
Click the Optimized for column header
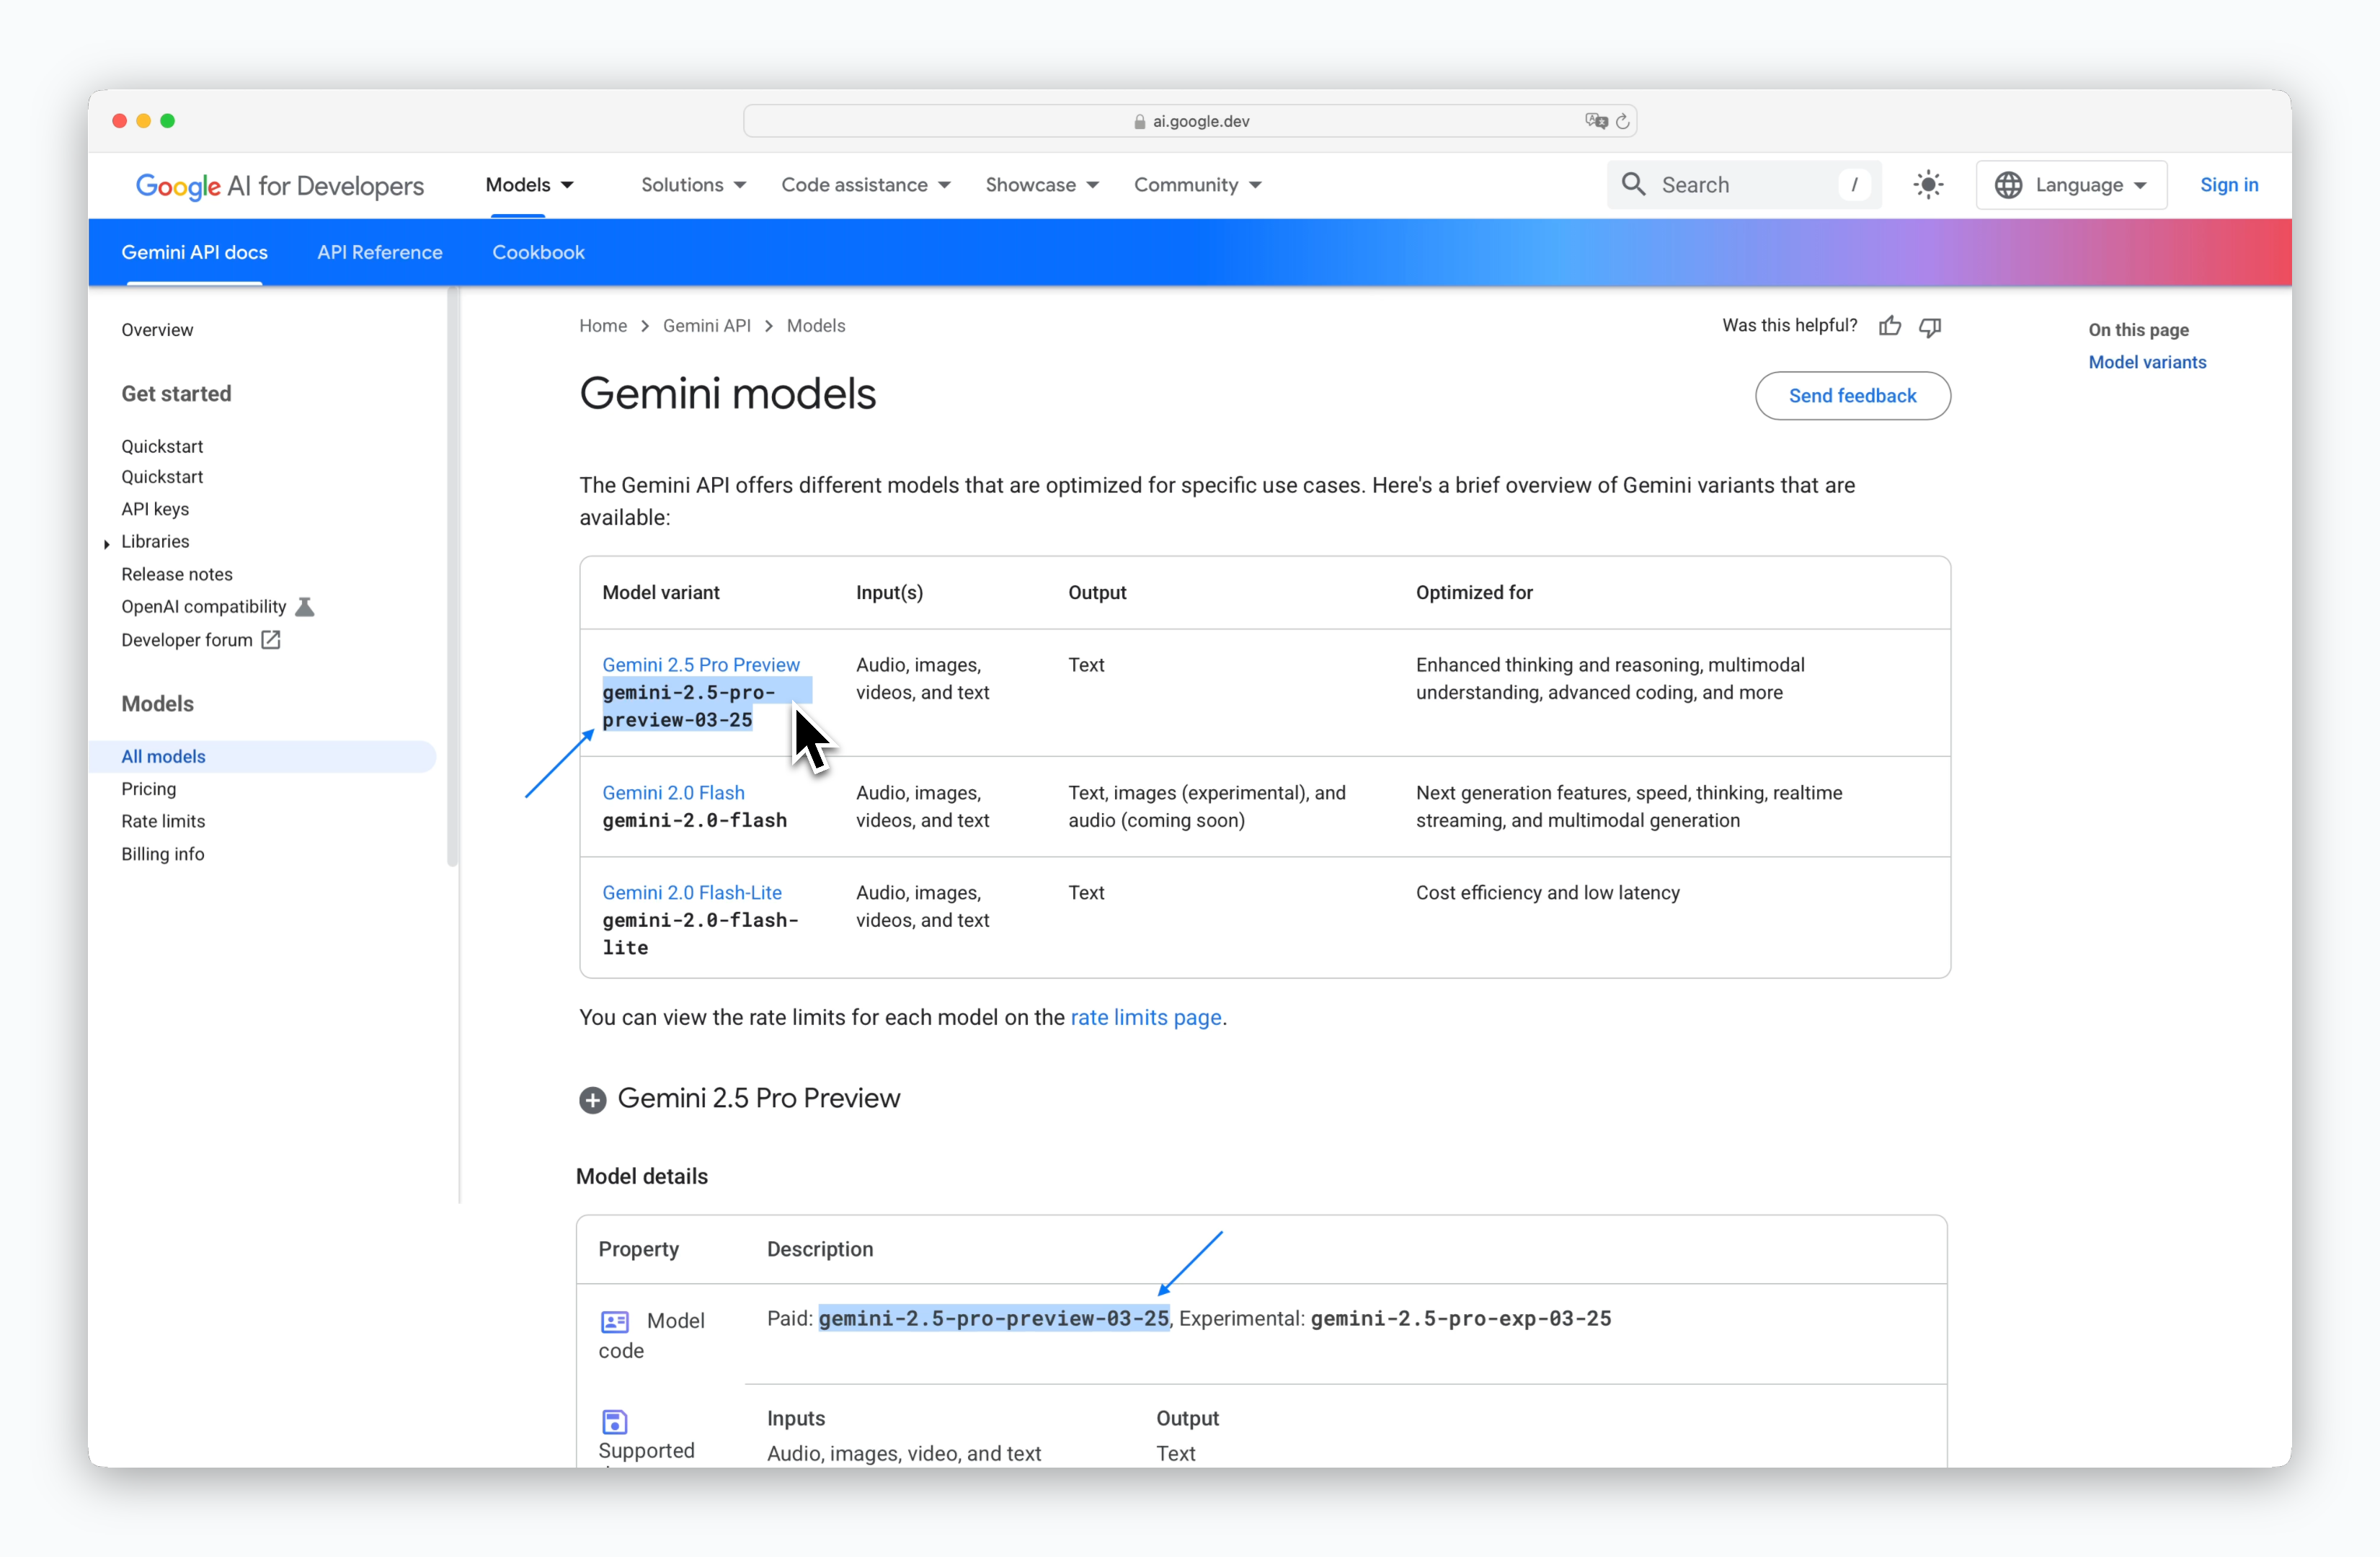pos(1474,593)
